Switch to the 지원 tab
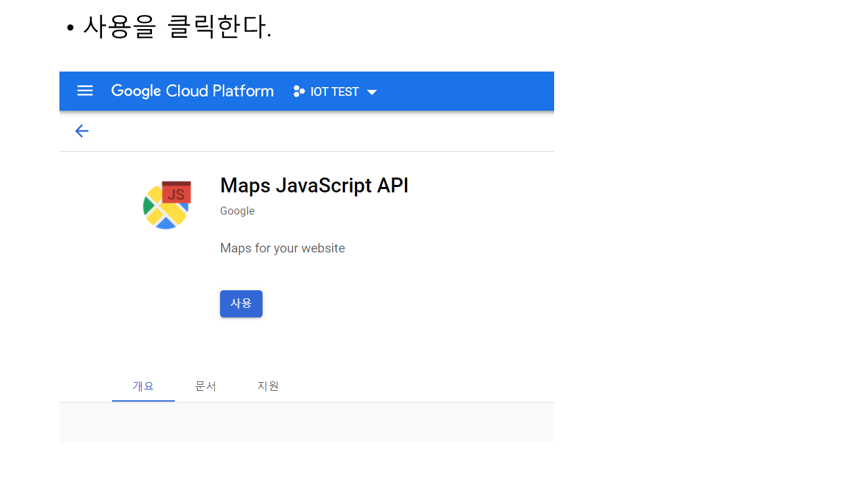The width and height of the screenshot is (864, 486). (268, 386)
